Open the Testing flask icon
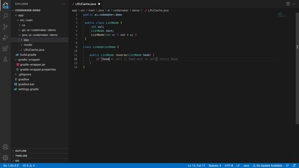This screenshot has width=299, height=168. pyautogui.click(x=5, y=59)
